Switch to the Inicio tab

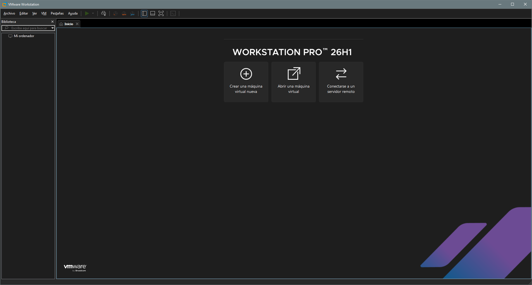coord(69,24)
